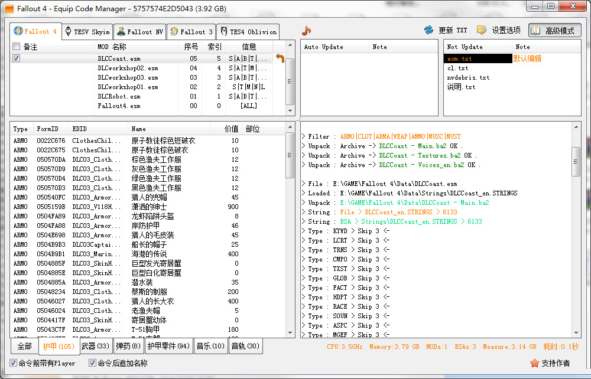591x379 pixels.
Task: Toggle 命令后追加名称 checkbox
Action: click(92, 363)
